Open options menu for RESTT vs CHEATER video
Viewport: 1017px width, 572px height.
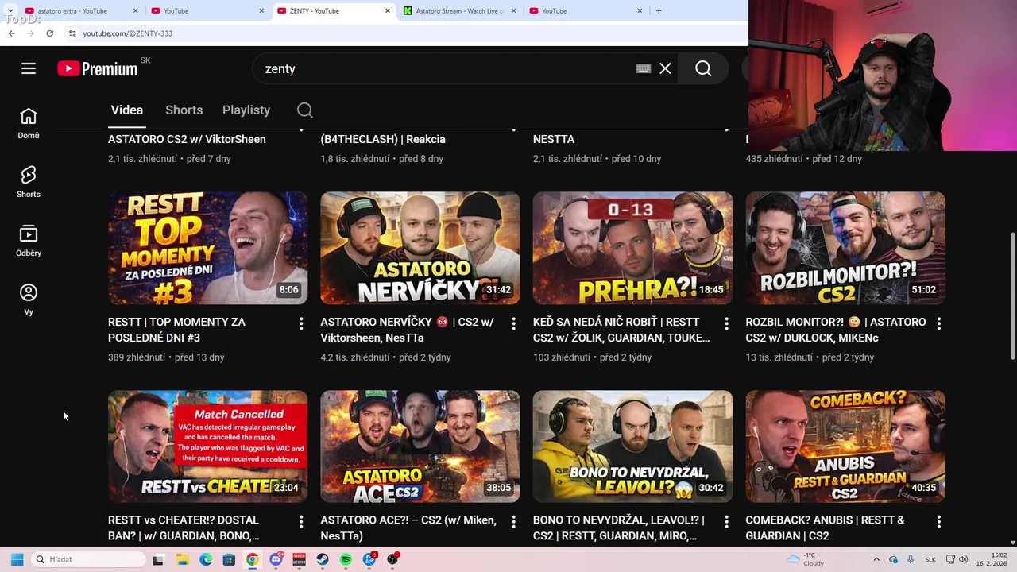pyautogui.click(x=301, y=522)
